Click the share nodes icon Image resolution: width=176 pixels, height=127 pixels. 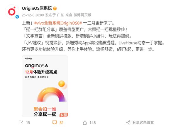pyautogui.click(x=128, y=123)
